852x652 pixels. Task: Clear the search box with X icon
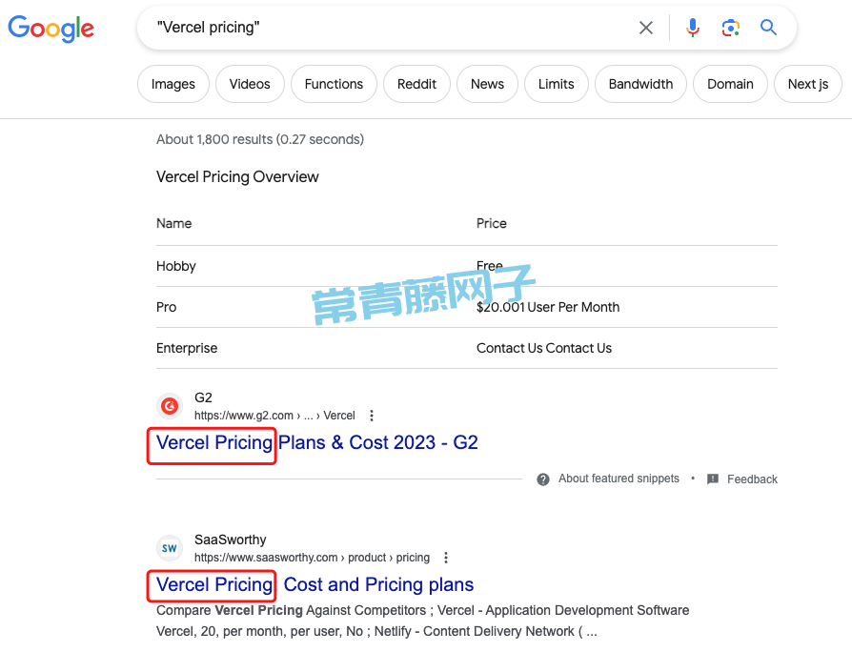click(646, 28)
